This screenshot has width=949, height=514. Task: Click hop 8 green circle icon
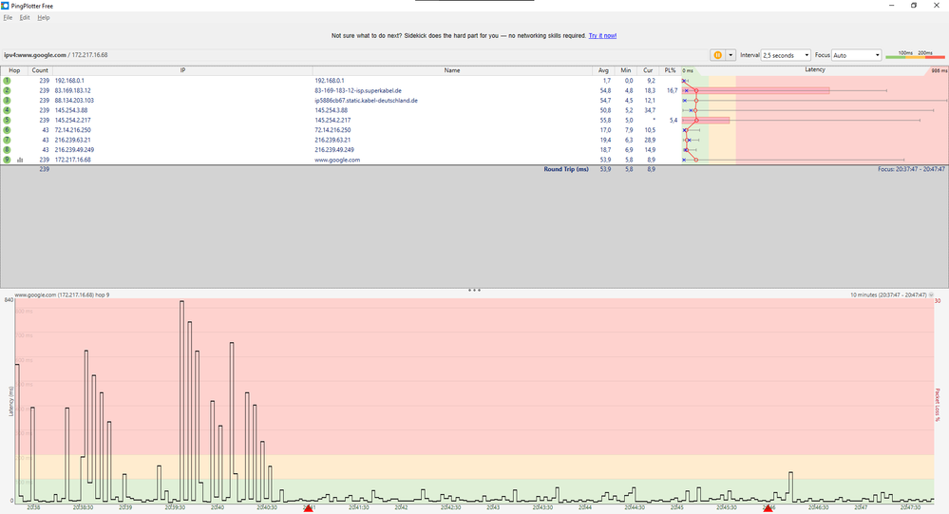pos(7,149)
